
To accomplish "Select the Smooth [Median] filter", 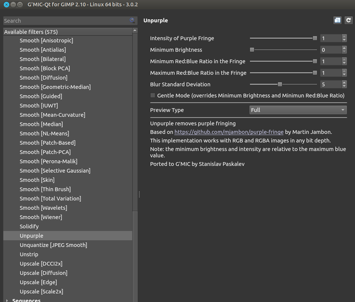I will [x=68, y=124].
